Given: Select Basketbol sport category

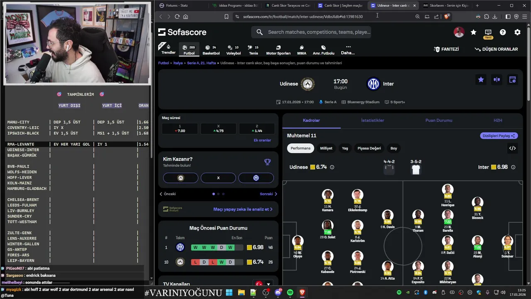Looking at the screenshot, I should 211,50.
